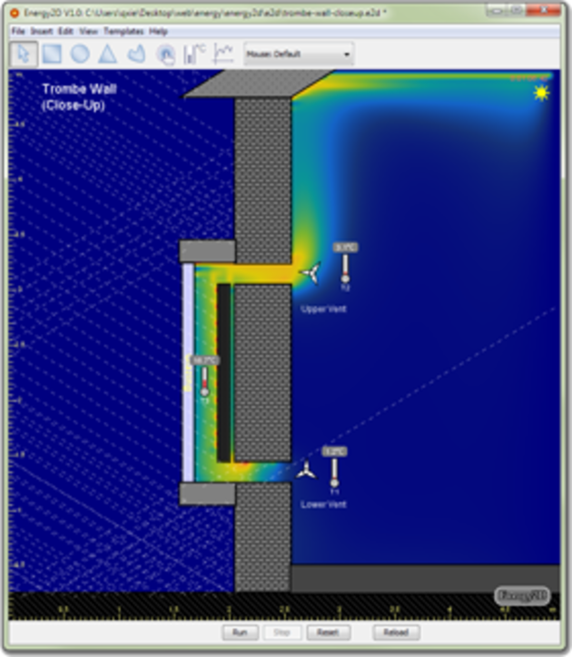Select thermometer T3 in the air gap

tap(204, 379)
